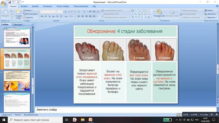Switch to the Дизайн tab
This screenshot has height=123, width=219.
point(35,6)
